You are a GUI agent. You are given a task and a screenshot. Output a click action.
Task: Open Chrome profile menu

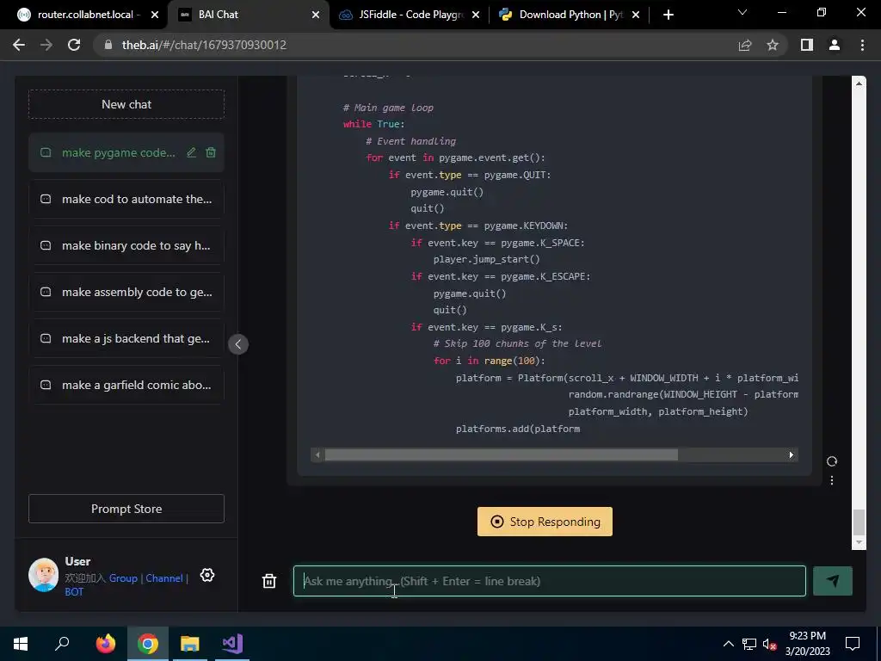click(x=835, y=45)
